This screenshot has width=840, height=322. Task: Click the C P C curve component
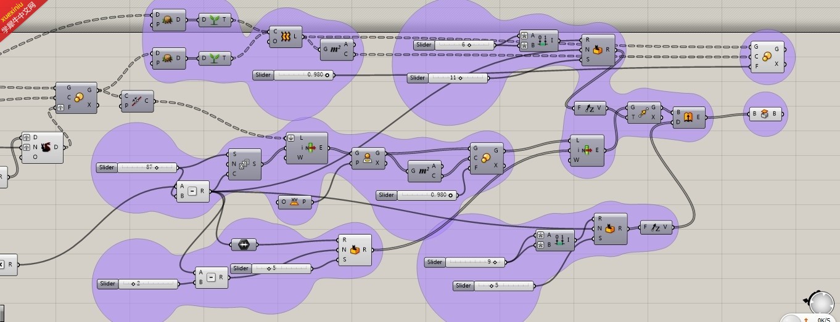[138, 101]
